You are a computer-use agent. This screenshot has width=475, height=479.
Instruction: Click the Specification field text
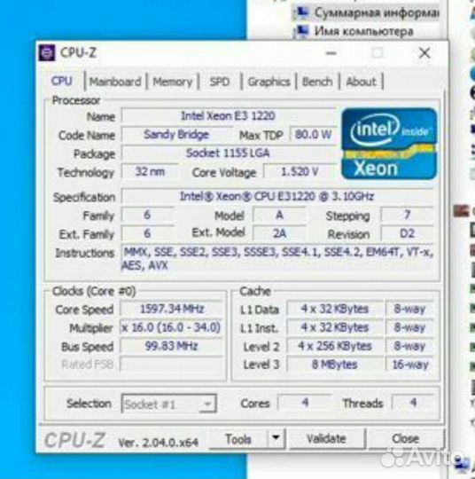277,196
